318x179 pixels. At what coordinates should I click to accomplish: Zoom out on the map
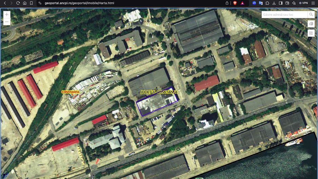(x=6, y=22)
